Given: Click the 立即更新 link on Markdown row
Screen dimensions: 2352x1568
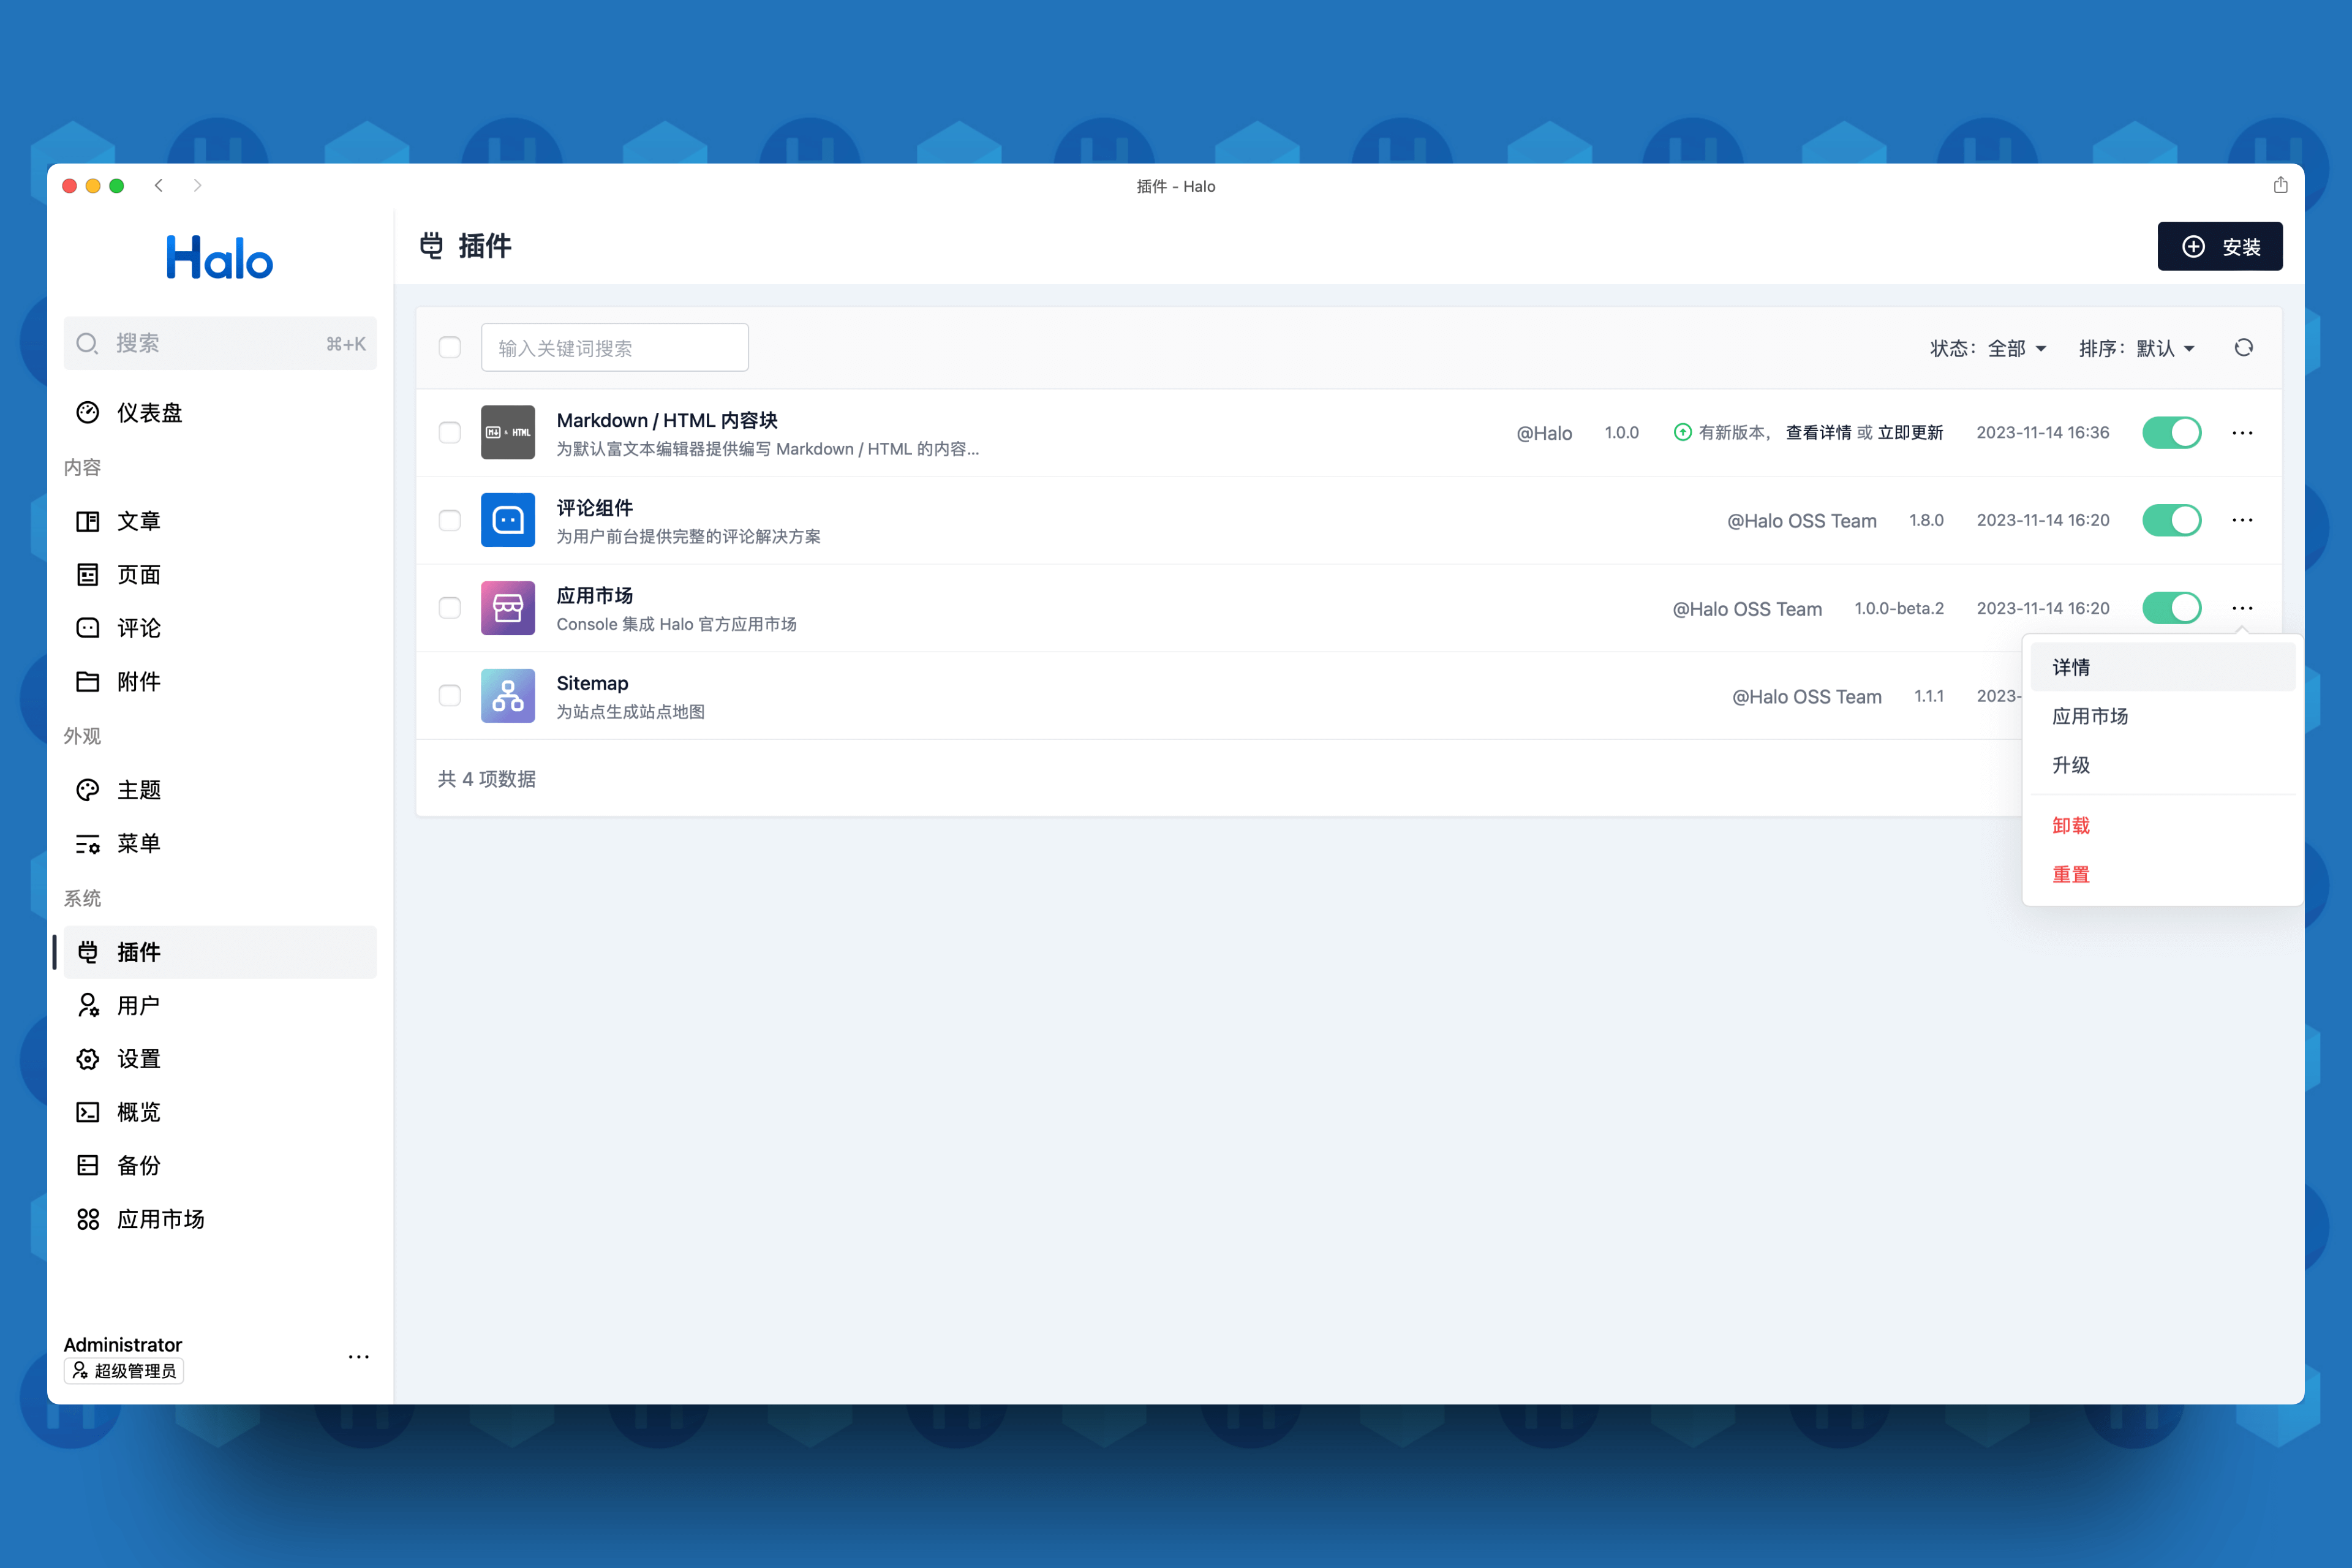Looking at the screenshot, I should point(1910,432).
